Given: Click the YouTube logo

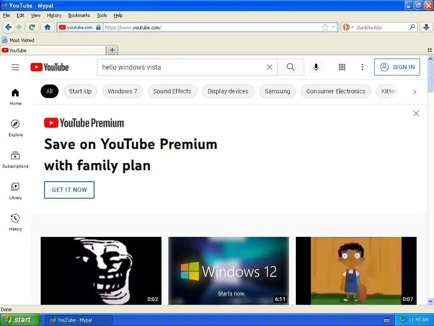Looking at the screenshot, I should 50,67.
